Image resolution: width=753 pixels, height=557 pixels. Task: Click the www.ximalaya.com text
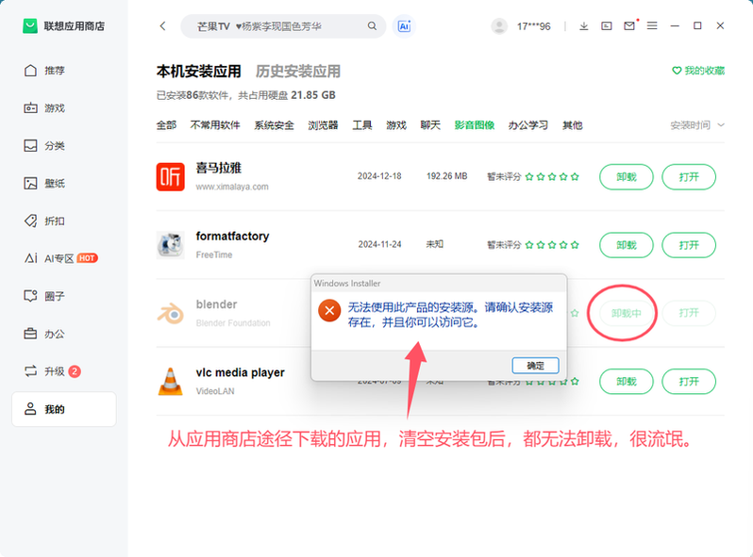pos(232,187)
